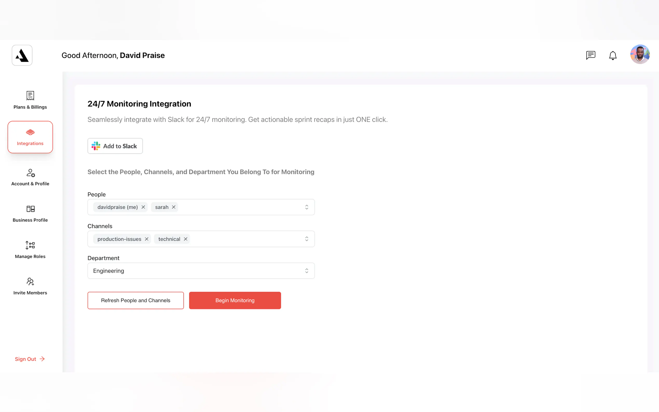
Task: Expand the Channels dropdown
Action: [306, 239]
